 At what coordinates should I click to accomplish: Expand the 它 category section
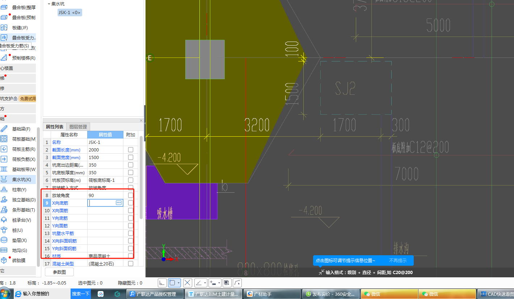[x=18, y=270]
